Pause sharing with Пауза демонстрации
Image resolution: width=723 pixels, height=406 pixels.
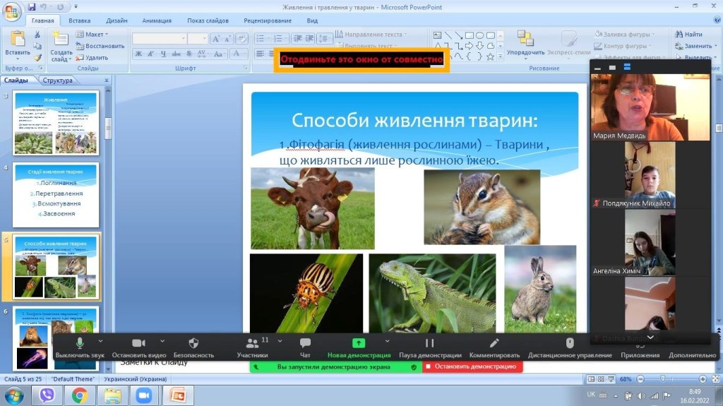click(429, 344)
